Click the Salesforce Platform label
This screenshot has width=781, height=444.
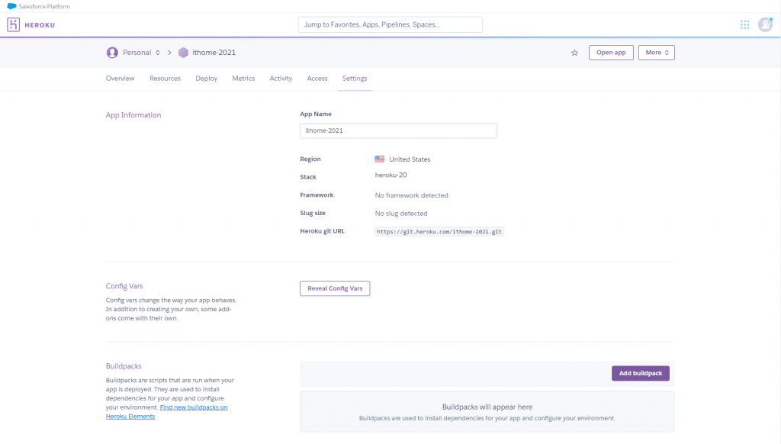pos(44,6)
